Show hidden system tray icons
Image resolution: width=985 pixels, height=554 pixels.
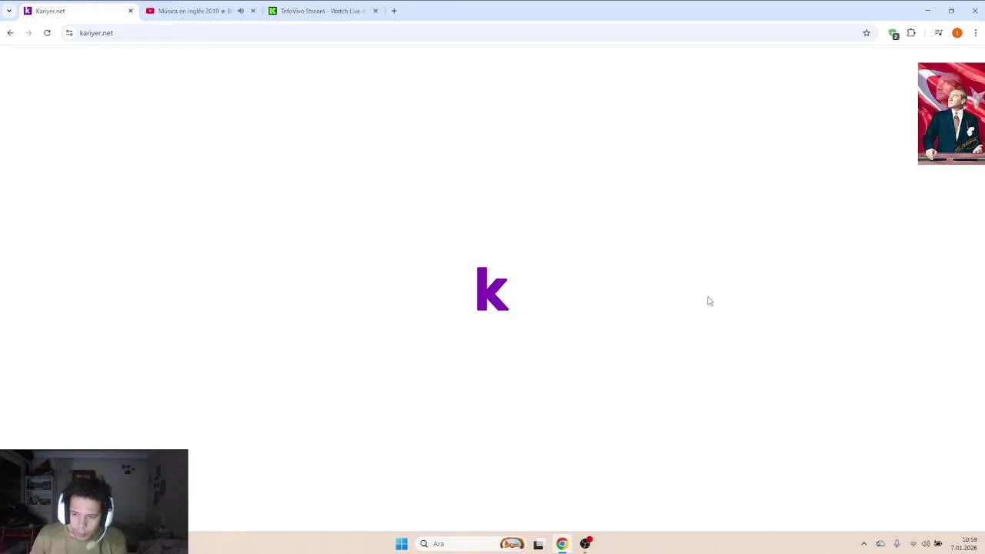pos(863,544)
